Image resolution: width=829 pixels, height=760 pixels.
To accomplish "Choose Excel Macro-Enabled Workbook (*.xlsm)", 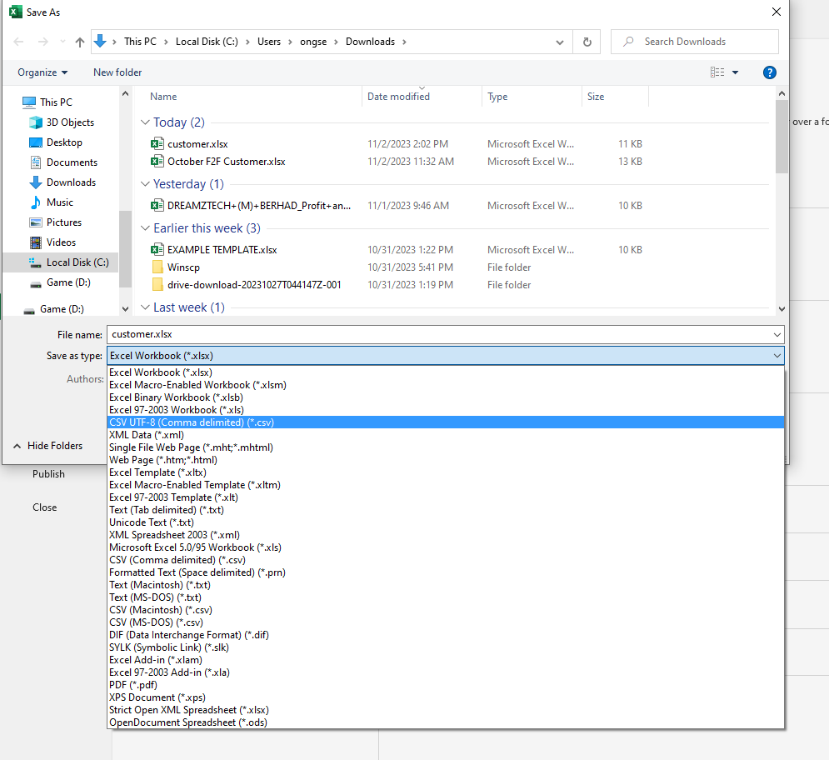I will point(445,385).
